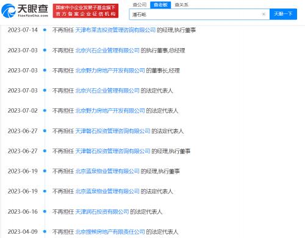Select the 查老板 search tab
The height and width of the screenshot is (238, 305).
[160, 5]
